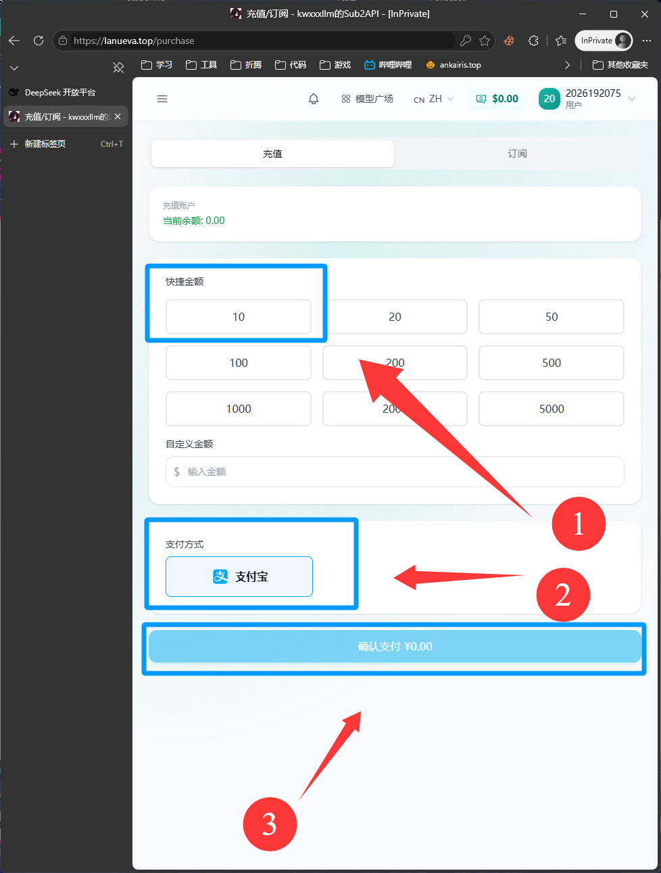Add page to favorites star
Image resolution: width=661 pixels, height=873 pixels.
pos(485,41)
